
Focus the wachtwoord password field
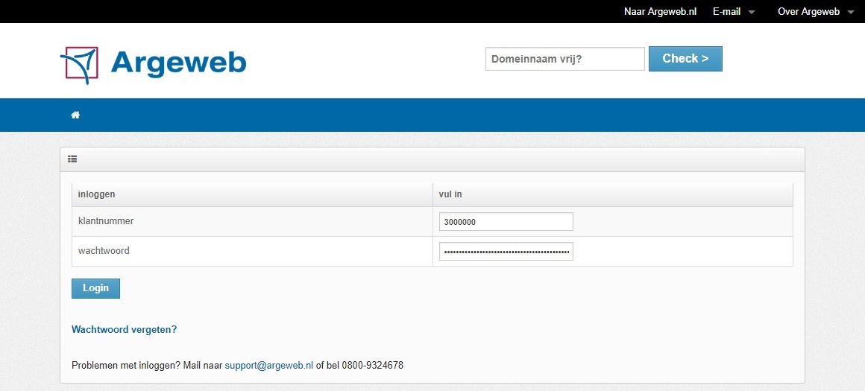(506, 252)
